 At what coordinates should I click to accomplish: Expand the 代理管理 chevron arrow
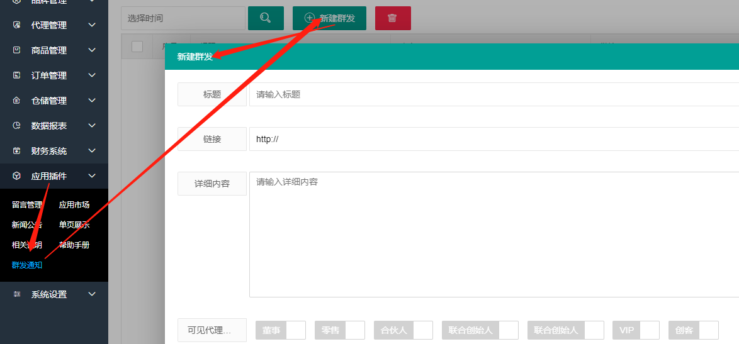92,25
